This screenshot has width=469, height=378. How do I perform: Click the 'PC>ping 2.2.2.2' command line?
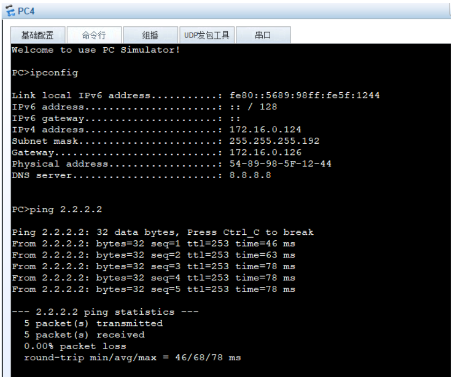pos(57,209)
